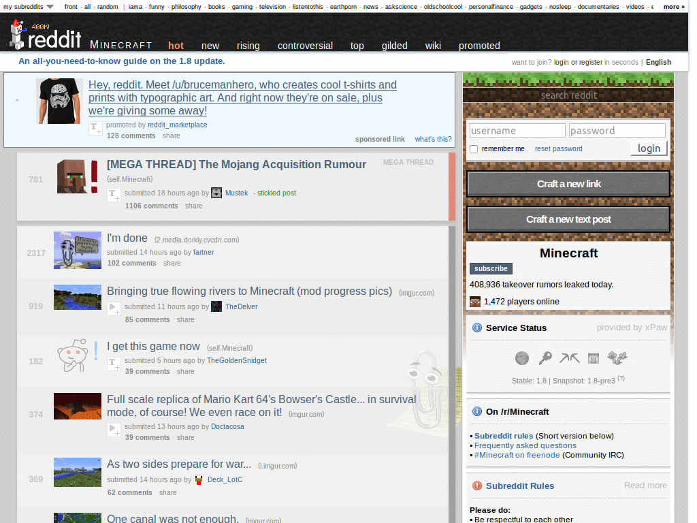Open Subreddit rules link
The width and height of the screenshot is (697, 523).
pos(503,436)
